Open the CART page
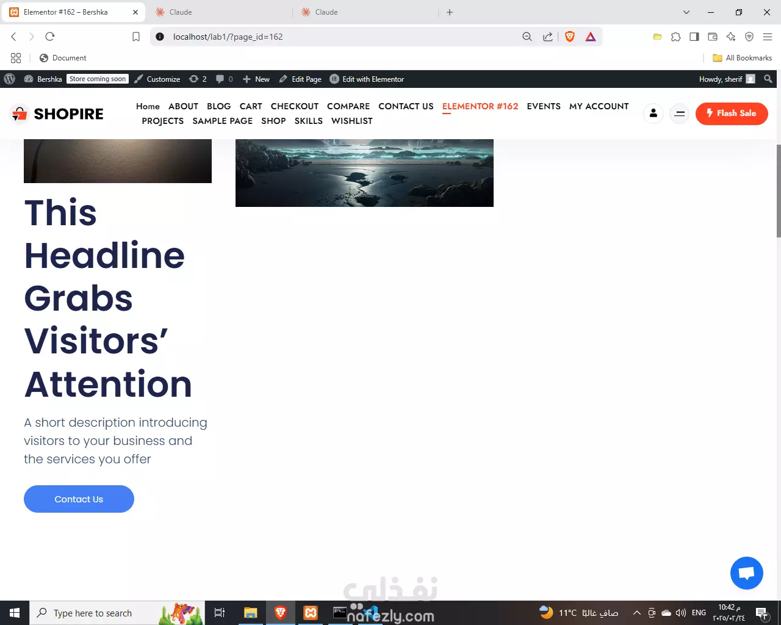Viewport: 781px width, 625px height. click(251, 106)
